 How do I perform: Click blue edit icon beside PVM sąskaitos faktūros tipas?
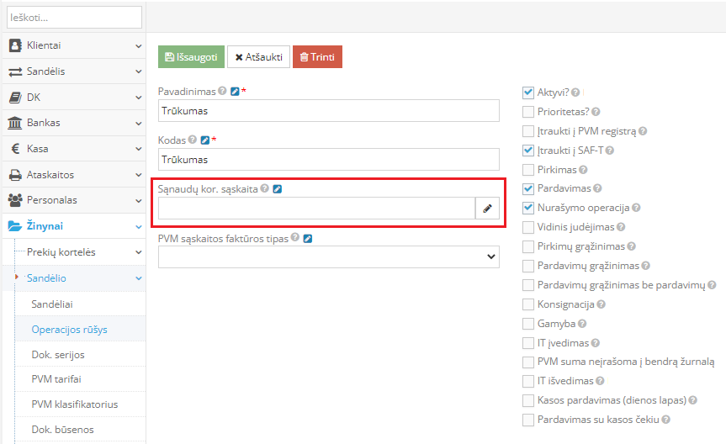[308, 238]
